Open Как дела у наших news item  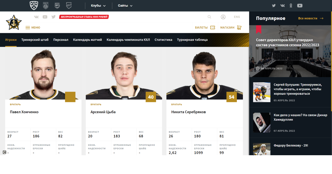[x=300, y=117]
